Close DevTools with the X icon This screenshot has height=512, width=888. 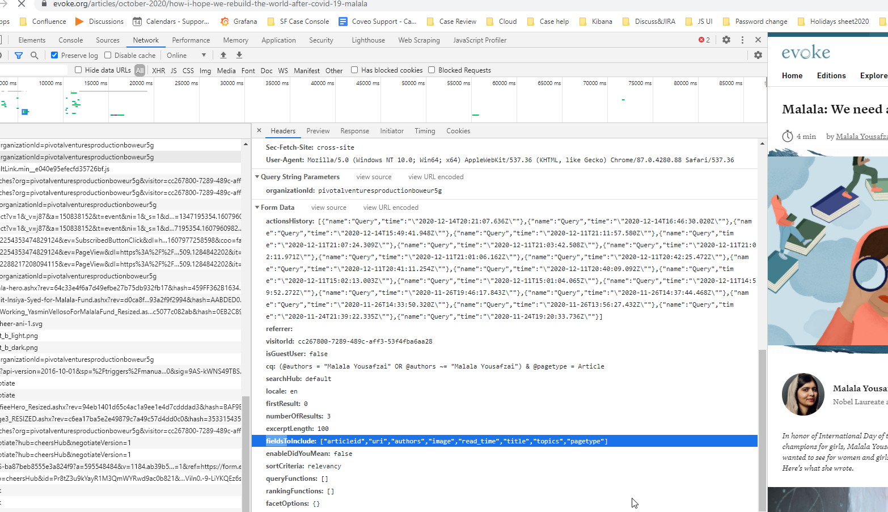click(758, 40)
